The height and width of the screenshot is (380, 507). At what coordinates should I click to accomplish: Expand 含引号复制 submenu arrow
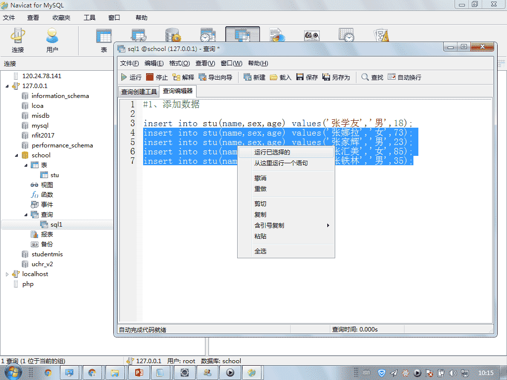pos(328,226)
